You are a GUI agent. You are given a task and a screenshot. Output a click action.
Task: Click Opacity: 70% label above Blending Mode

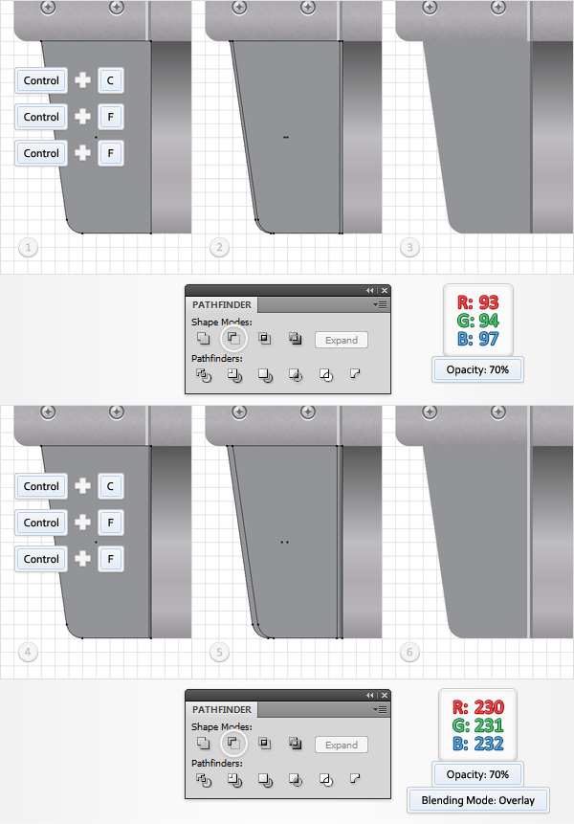[x=477, y=774]
